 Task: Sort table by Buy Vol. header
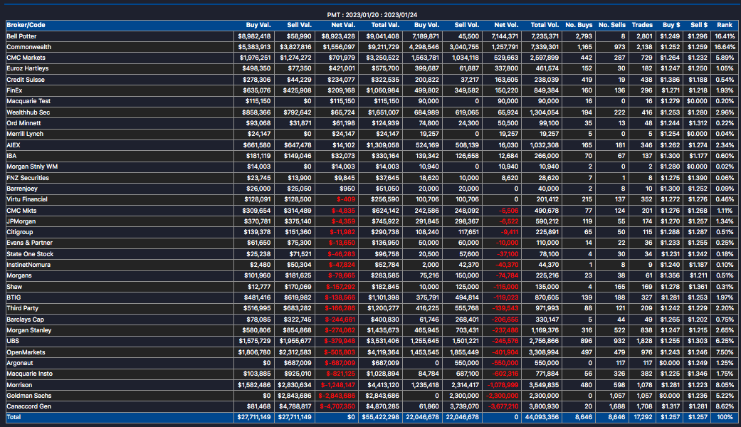coord(427,25)
